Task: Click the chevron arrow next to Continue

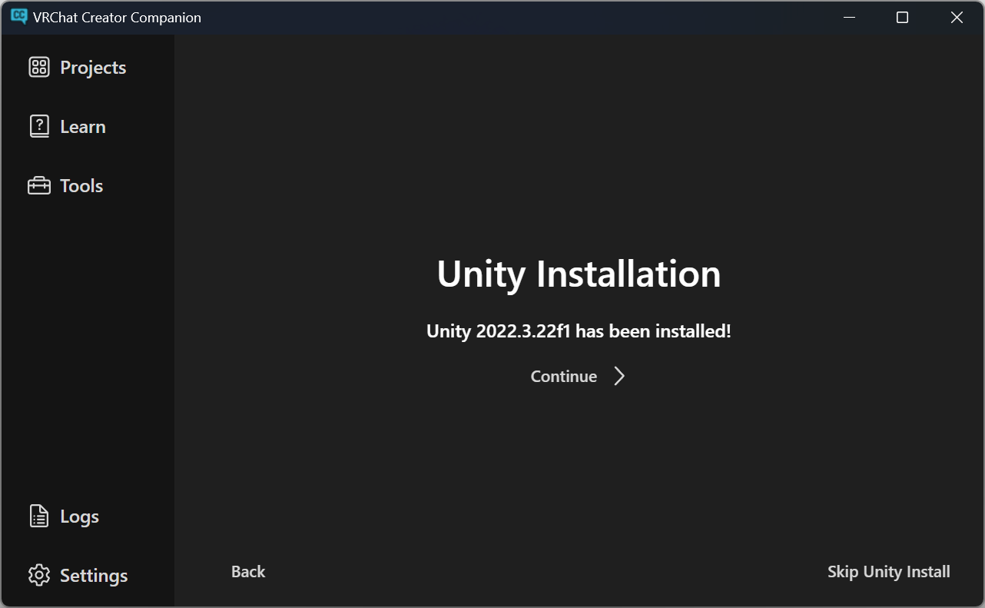Action: pos(619,376)
